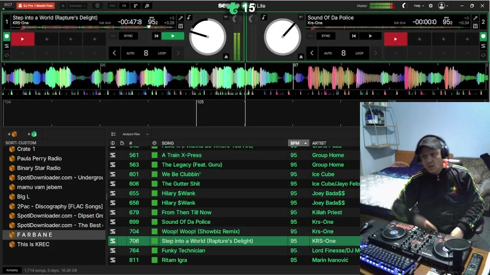Click the musical note key icon on deck 1
Screen dimensions: 490x275
[x=189, y=18]
